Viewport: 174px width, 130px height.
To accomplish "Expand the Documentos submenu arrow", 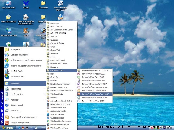I will pos(45,89).
